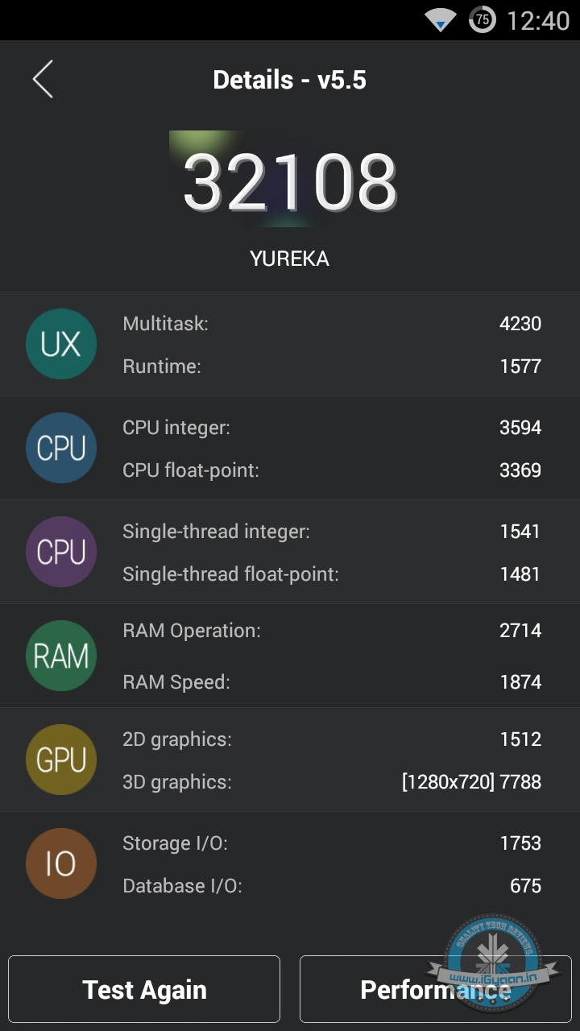The height and width of the screenshot is (1031, 580).
Task: Select the 3D graphics score row
Action: [x=331, y=782]
